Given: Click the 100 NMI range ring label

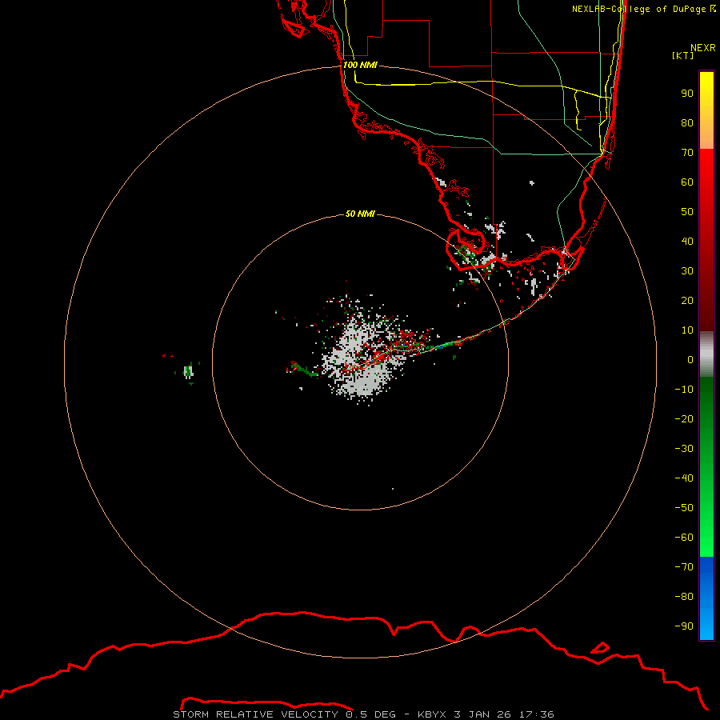Looking at the screenshot, I should (x=360, y=65).
